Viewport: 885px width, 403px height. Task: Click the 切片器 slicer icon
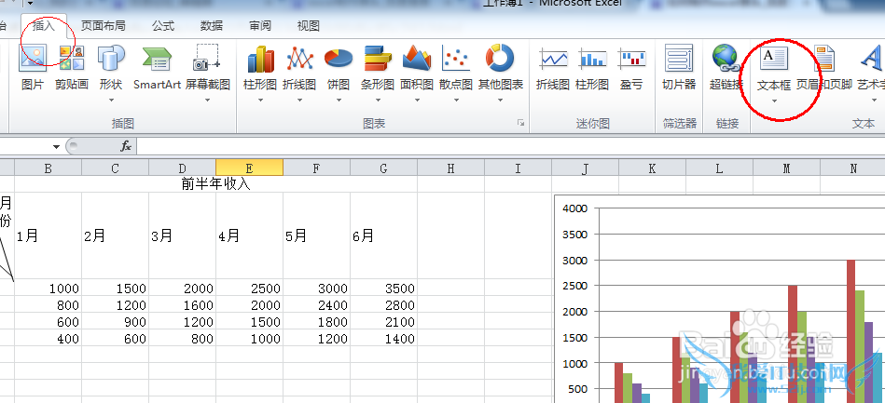pyautogui.click(x=678, y=65)
